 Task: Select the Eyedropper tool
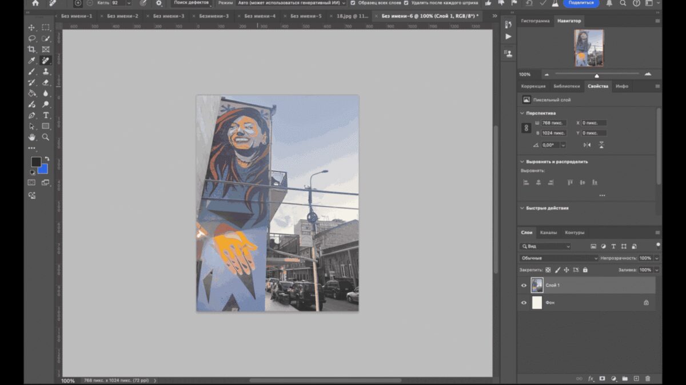point(32,60)
